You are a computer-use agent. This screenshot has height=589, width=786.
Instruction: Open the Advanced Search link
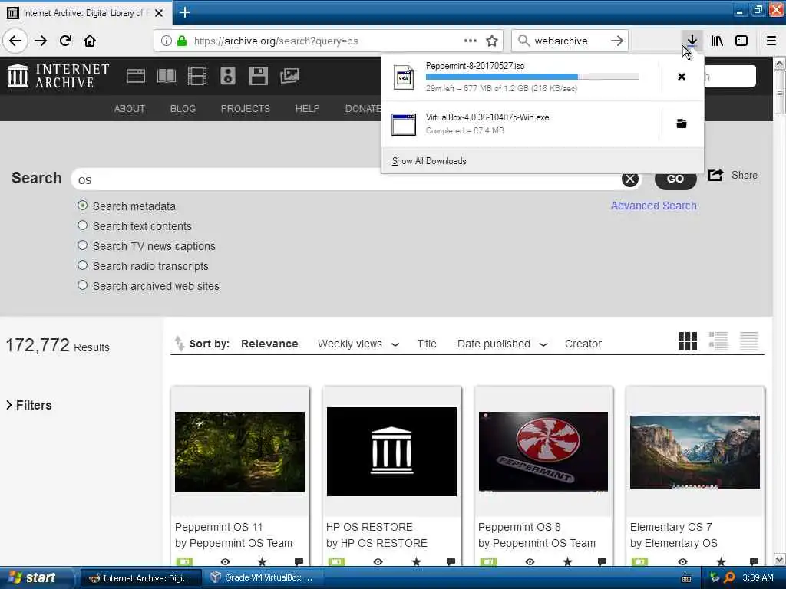(x=654, y=206)
